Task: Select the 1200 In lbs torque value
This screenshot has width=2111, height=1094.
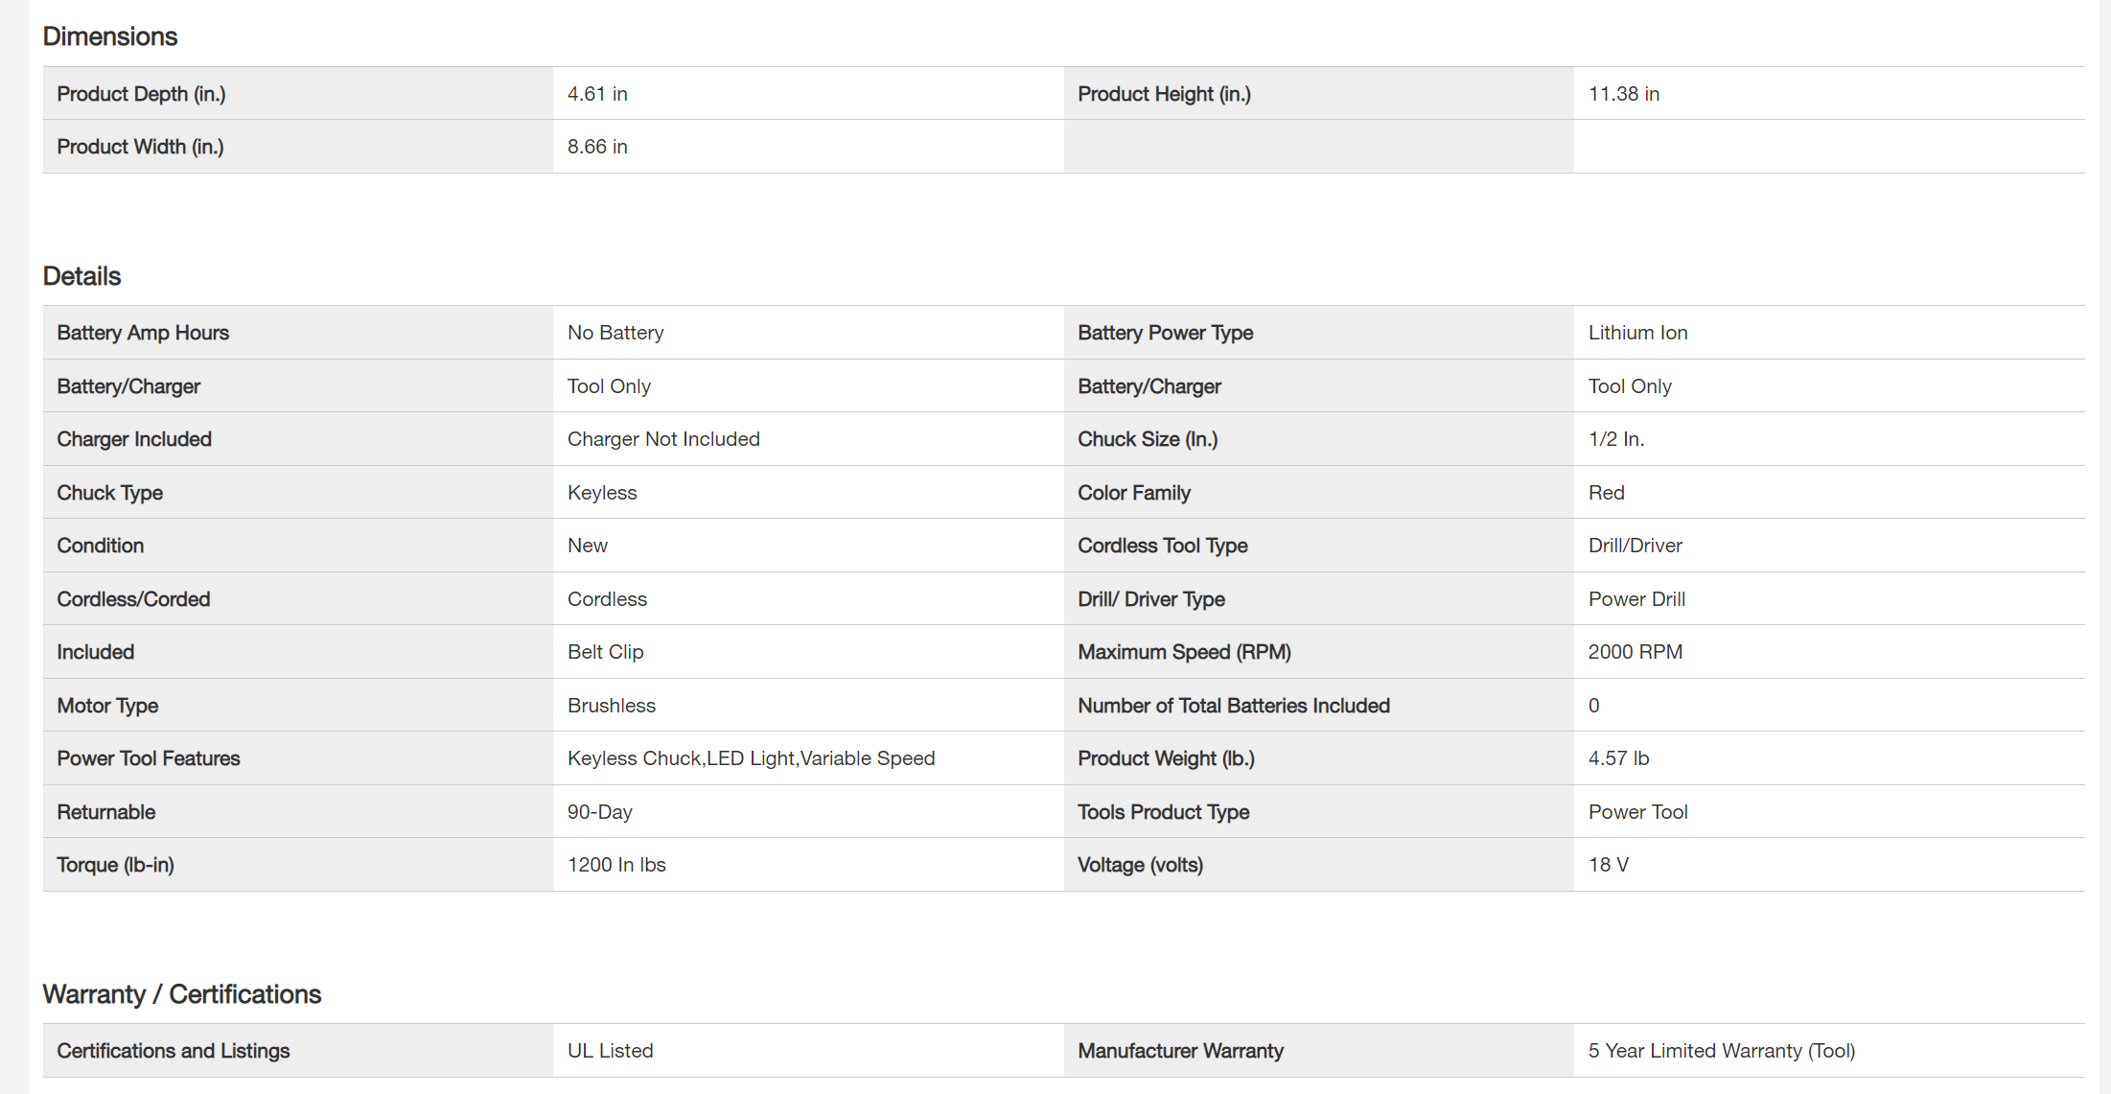Action: (616, 865)
